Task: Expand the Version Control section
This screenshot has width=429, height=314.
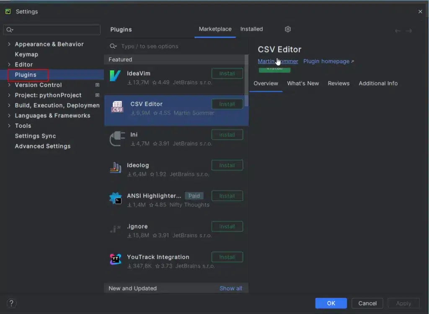Action: [9, 85]
